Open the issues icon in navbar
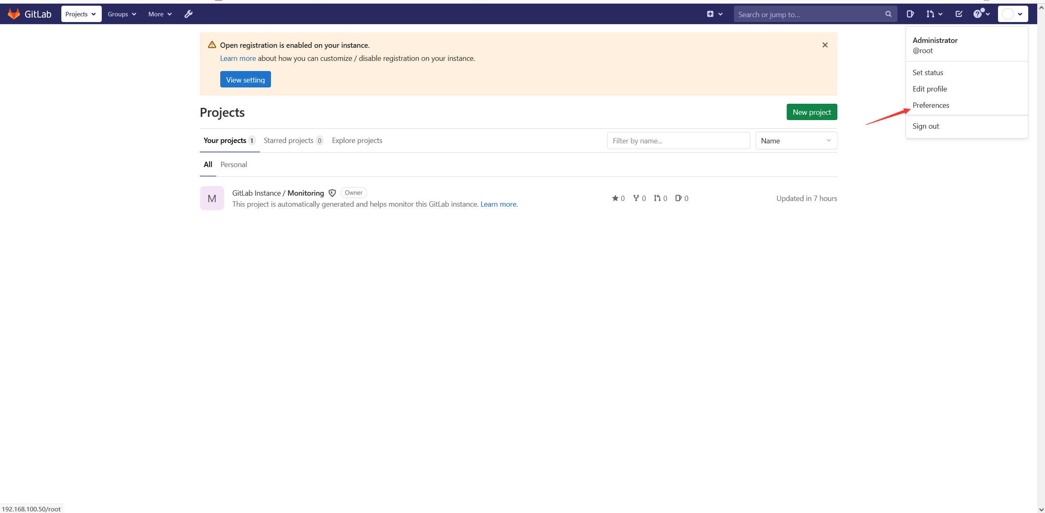Image resolution: width=1045 pixels, height=513 pixels. click(x=910, y=14)
